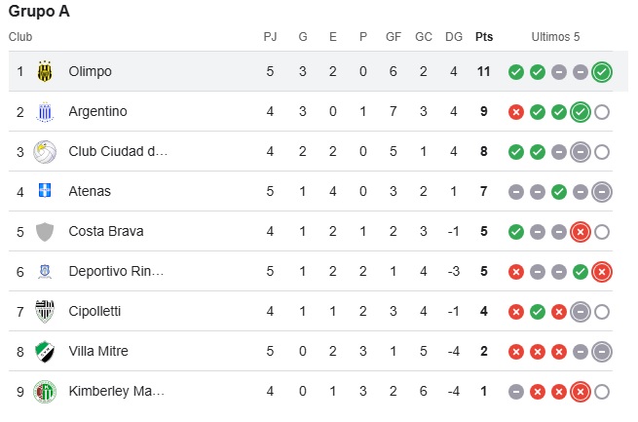Click the Argentino club crest icon

tap(45, 111)
